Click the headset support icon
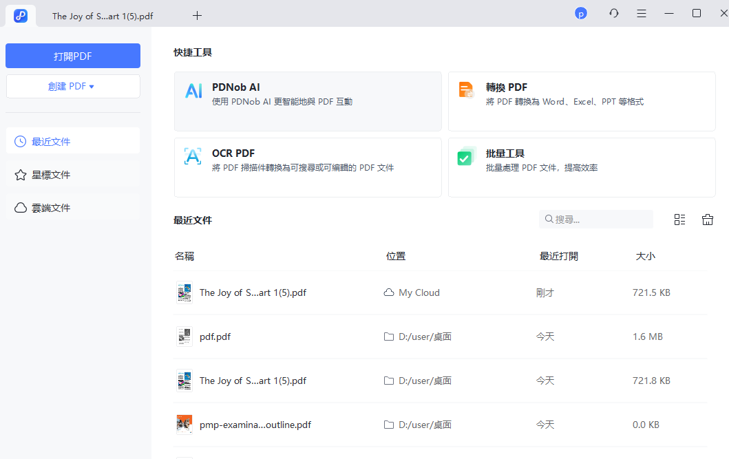The width and height of the screenshot is (729, 459). [613, 13]
